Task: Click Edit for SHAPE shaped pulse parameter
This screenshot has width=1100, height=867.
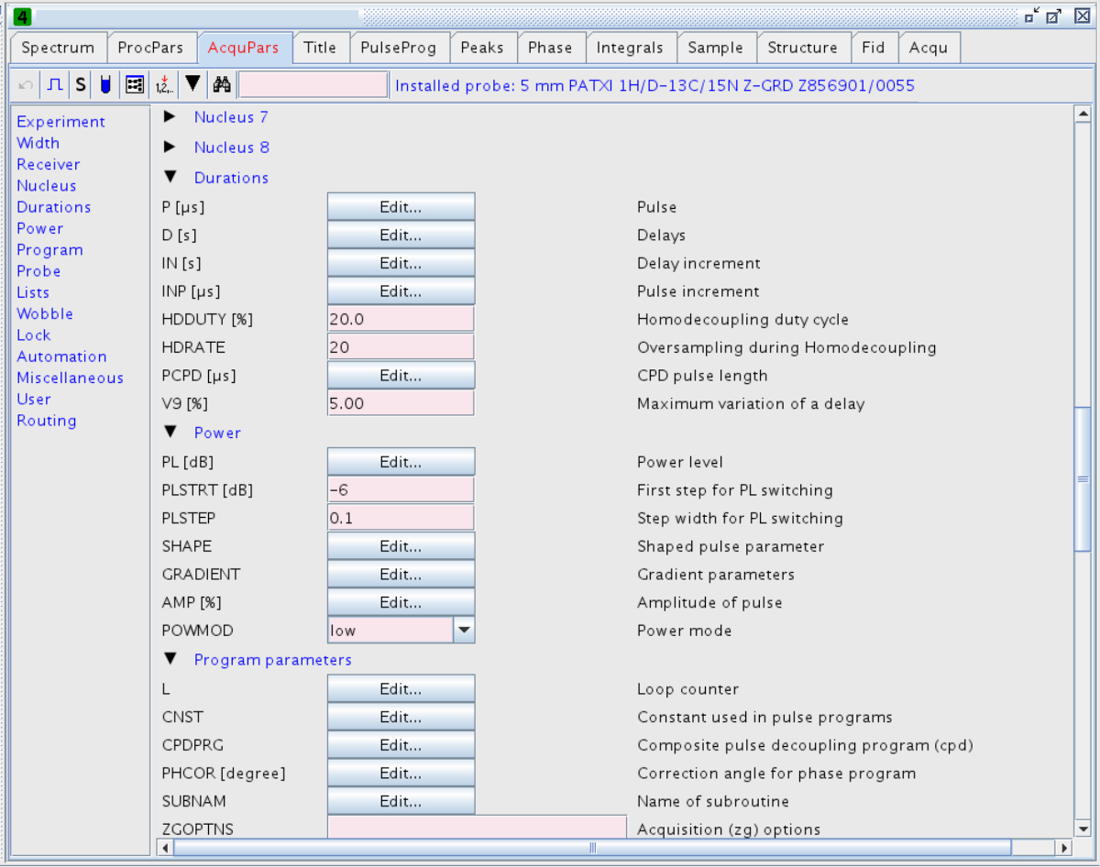Action: click(401, 546)
